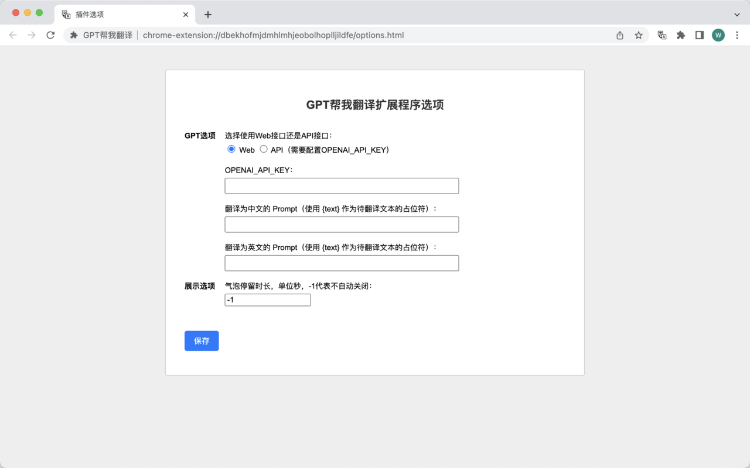The width and height of the screenshot is (750, 468).
Task: Focus the 翻译为中文的 Prompt input
Action: 342,225
